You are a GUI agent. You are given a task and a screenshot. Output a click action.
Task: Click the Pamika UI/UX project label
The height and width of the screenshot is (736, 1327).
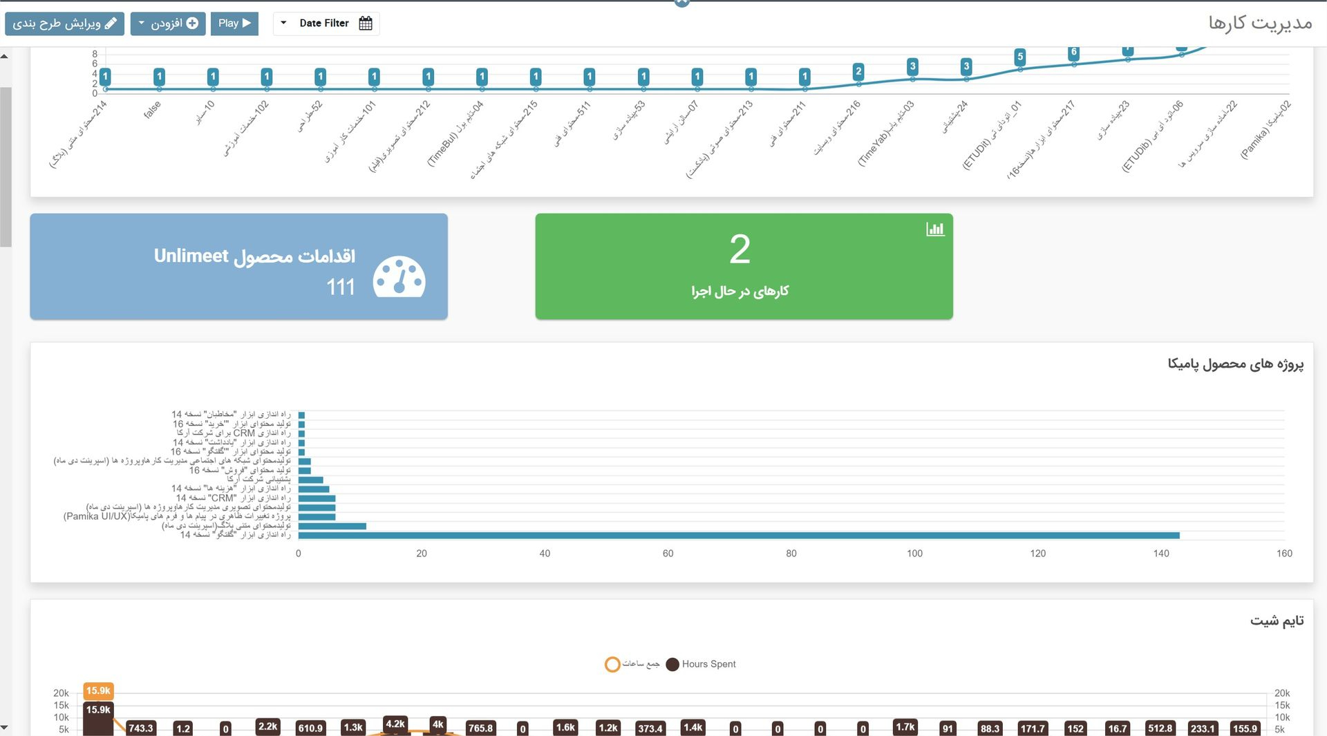point(177,516)
